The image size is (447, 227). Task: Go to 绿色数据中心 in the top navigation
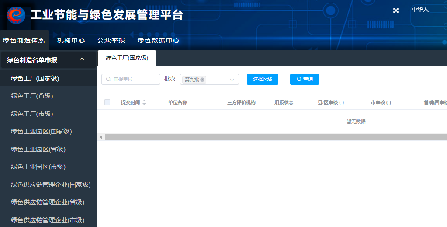click(x=158, y=40)
